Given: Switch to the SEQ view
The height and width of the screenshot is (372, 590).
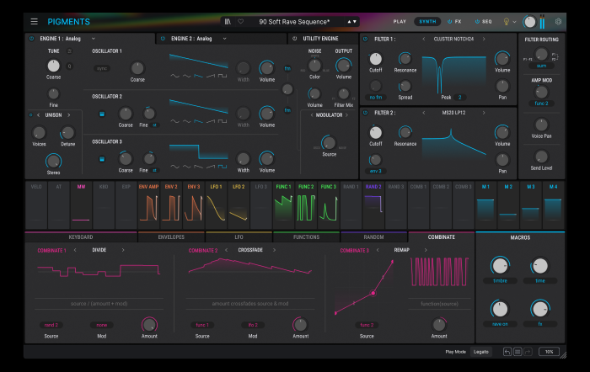Looking at the screenshot, I should click(x=484, y=21).
